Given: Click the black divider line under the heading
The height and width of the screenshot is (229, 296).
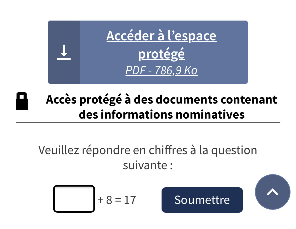Looking at the screenshot, I should (148, 122).
